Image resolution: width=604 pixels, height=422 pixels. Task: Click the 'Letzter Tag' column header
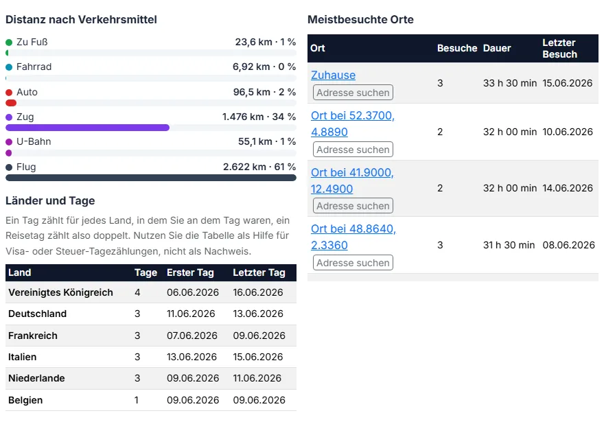click(259, 272)
